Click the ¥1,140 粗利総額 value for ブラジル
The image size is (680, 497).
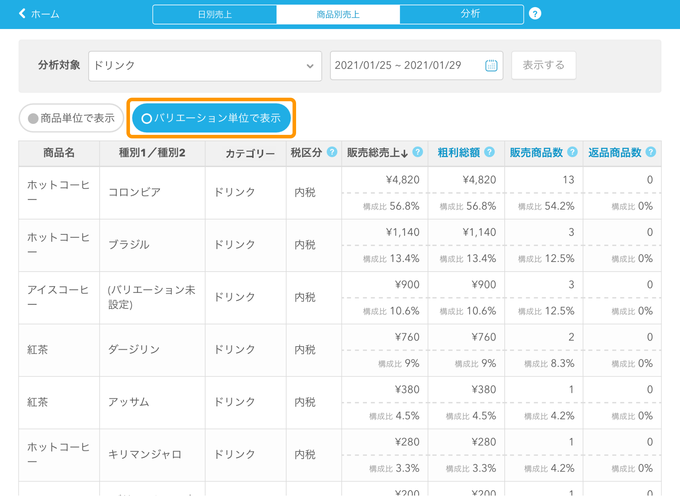click(x=479, y=232)
